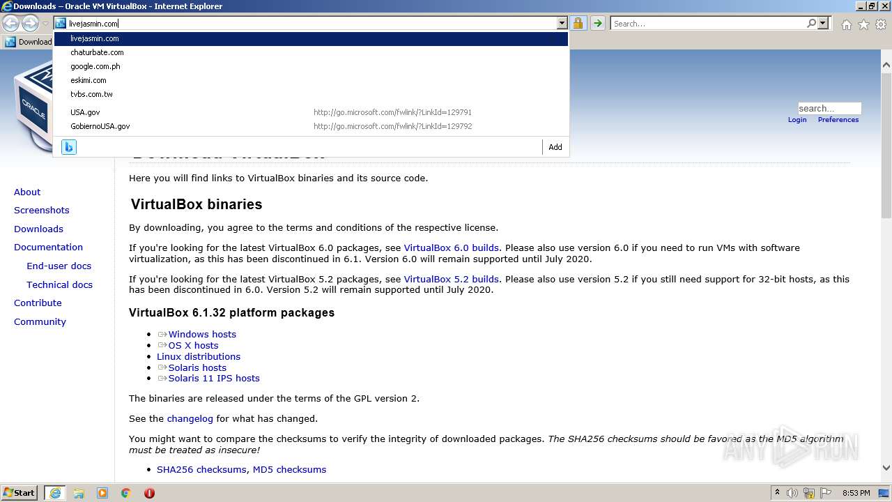This screenshot has height=502, width=892.
Task: Launch Windows Media Player from taskbar
Action: [x=102, y=493]
